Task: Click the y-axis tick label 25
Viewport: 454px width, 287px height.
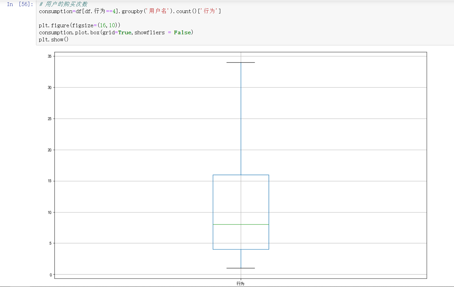Action: pyautogui.click(x=50, y=119)
